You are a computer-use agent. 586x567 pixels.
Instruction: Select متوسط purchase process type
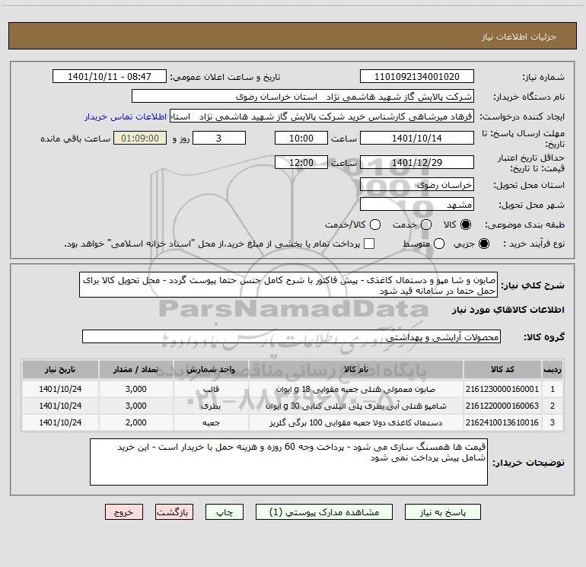tap(427, 244)
